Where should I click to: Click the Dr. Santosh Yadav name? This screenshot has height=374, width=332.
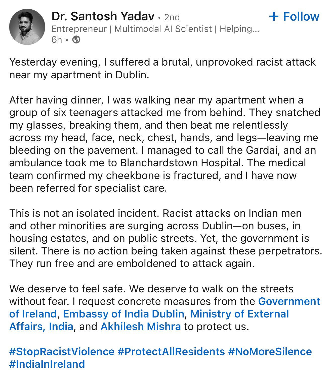pos(103,17)
